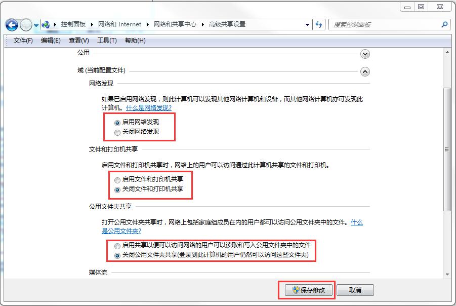Select 启用网络发现 radio button
Screen dimensions: 456x306
tap(117, 123)
